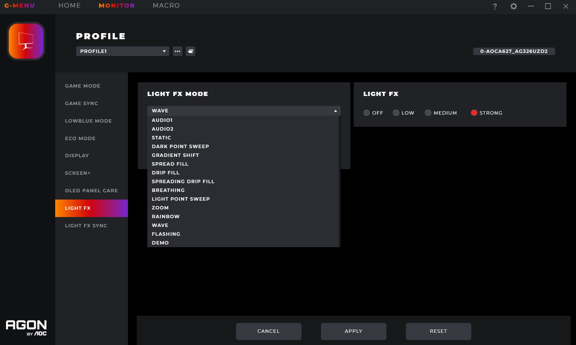Click the APPLY button

click(x=354, y=331)
